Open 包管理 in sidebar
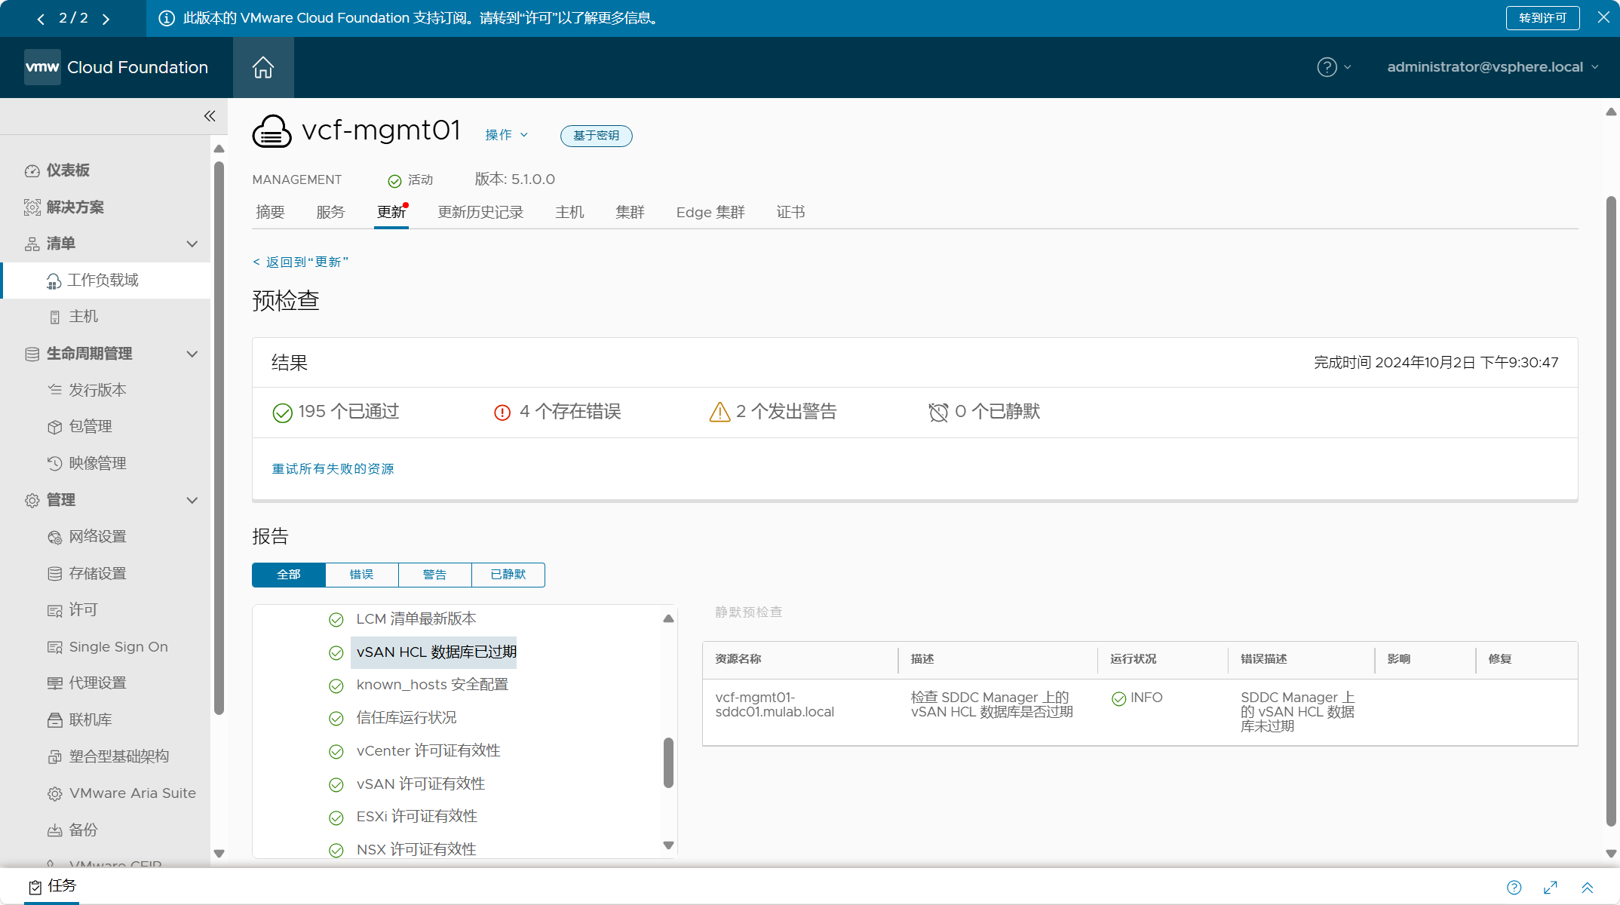 91,427
